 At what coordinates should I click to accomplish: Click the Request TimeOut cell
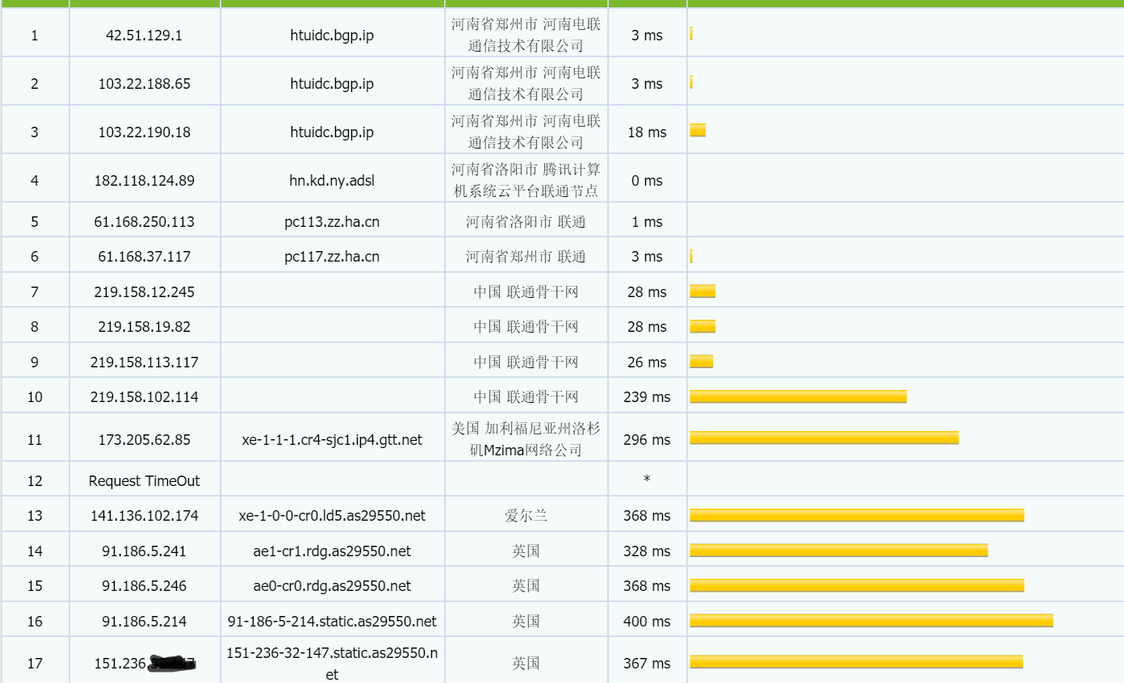pos(144,481)
